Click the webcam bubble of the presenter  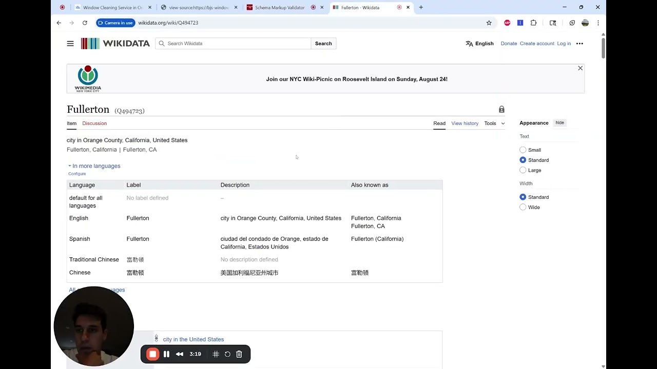click(93, 326)
